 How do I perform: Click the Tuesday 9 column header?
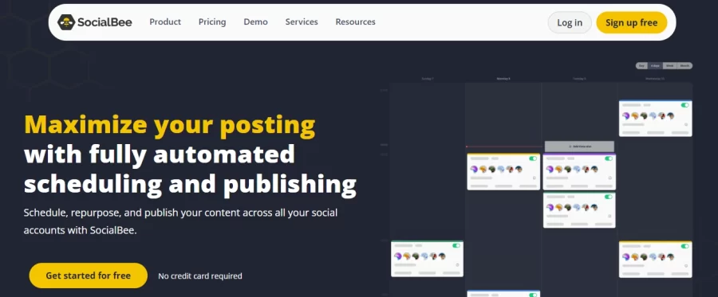(579, 79)
